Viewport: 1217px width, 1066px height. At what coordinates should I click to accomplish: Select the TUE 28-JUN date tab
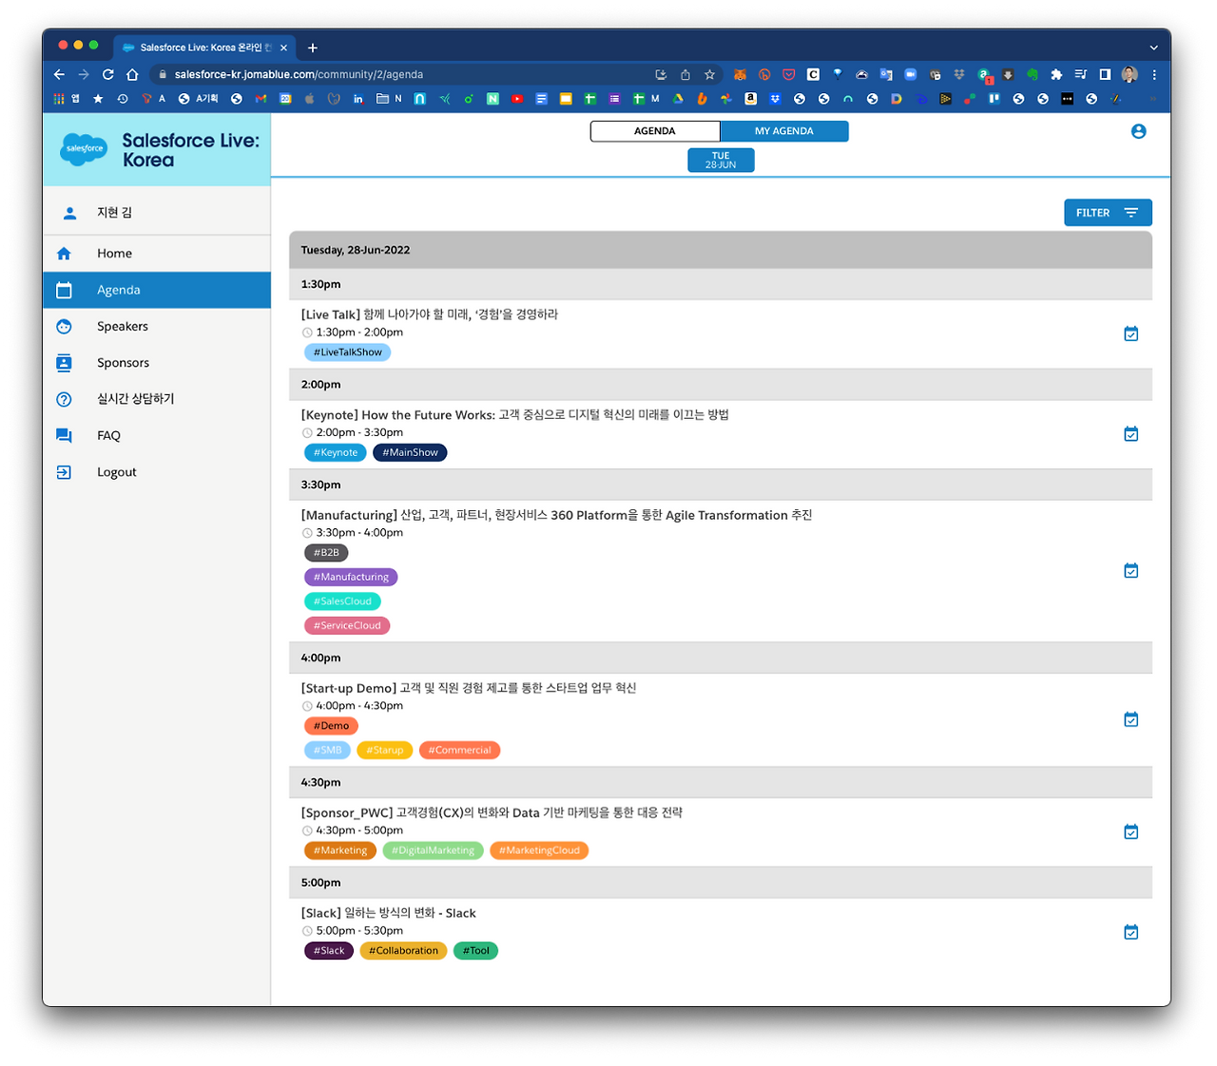point(721,161)
